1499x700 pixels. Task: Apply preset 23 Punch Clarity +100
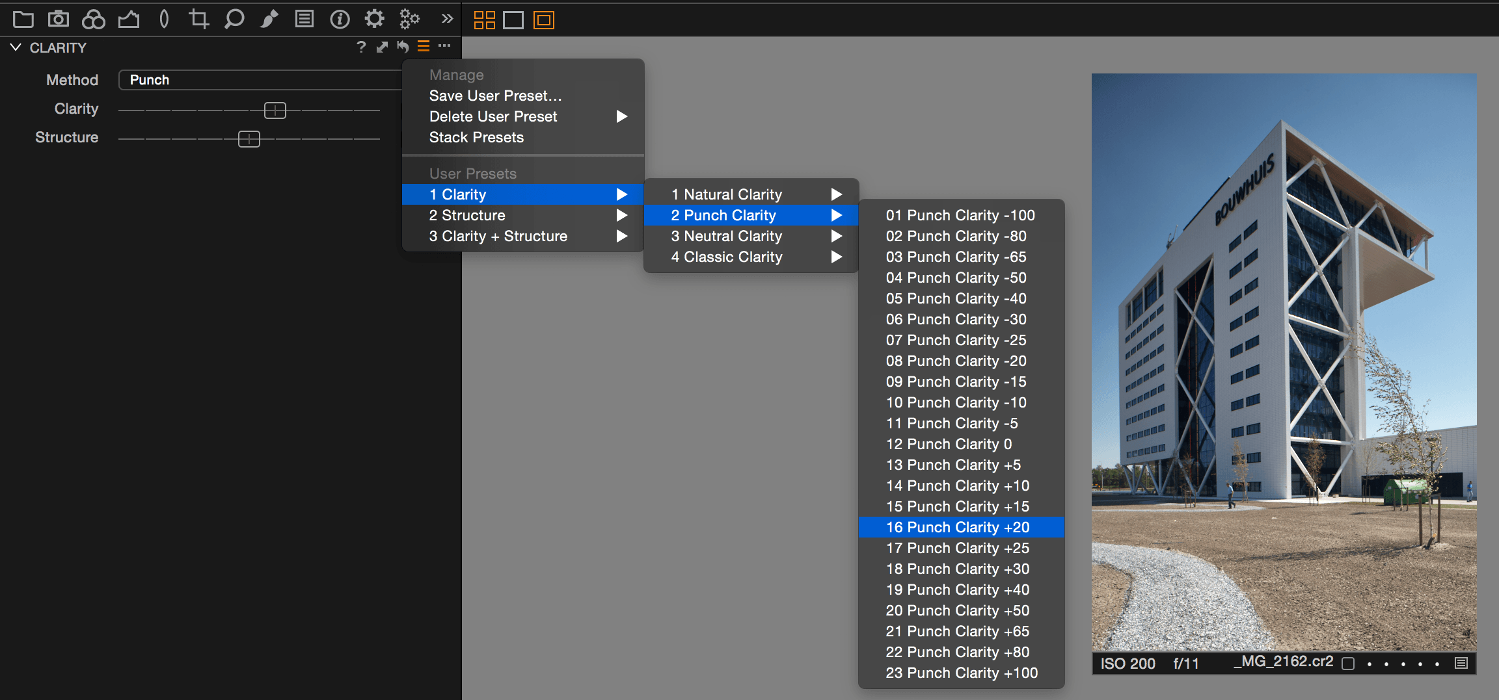click(x=962, y=673)
